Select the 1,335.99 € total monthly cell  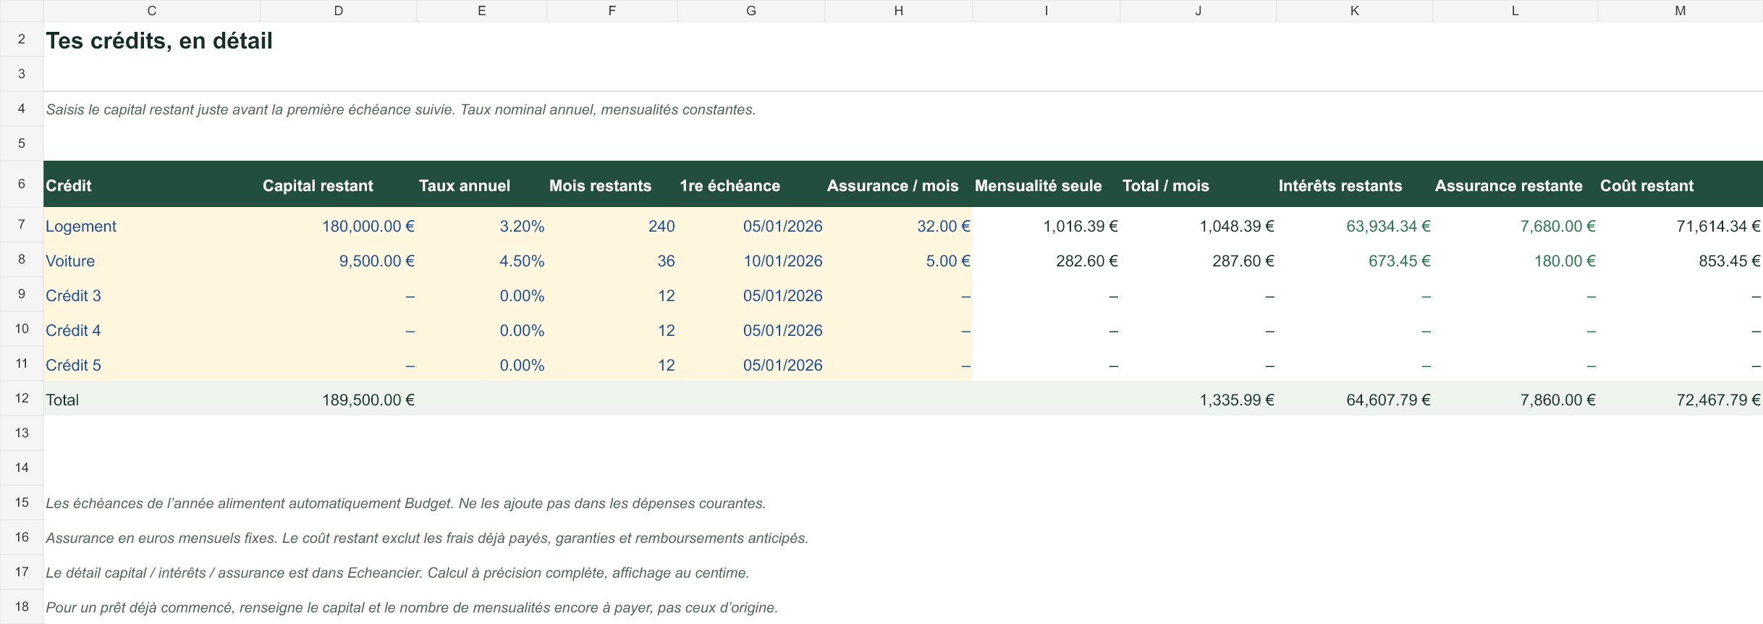[1198, 400]
